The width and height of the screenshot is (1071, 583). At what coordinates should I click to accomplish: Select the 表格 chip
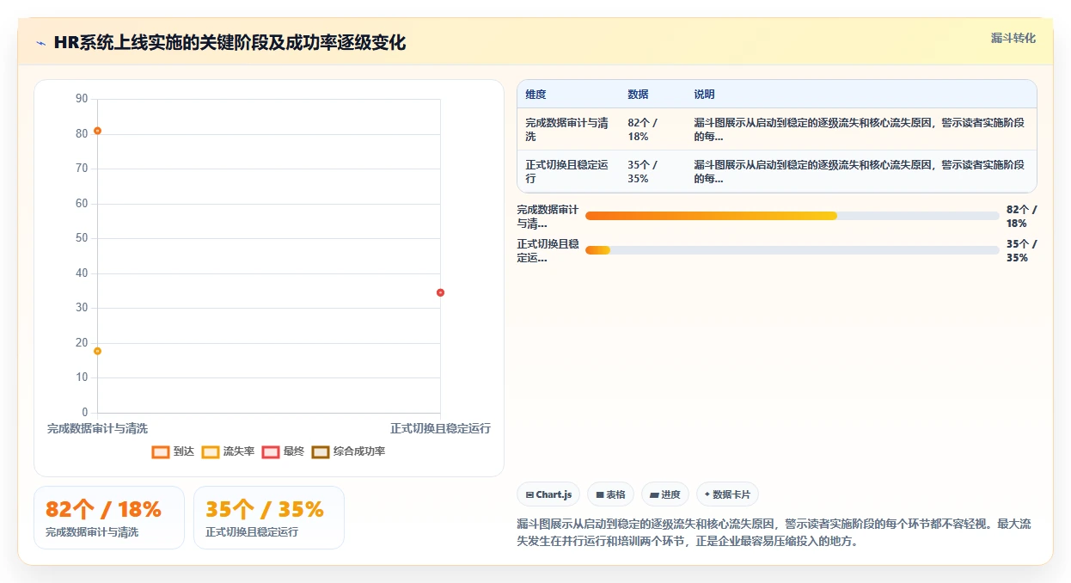610,494
